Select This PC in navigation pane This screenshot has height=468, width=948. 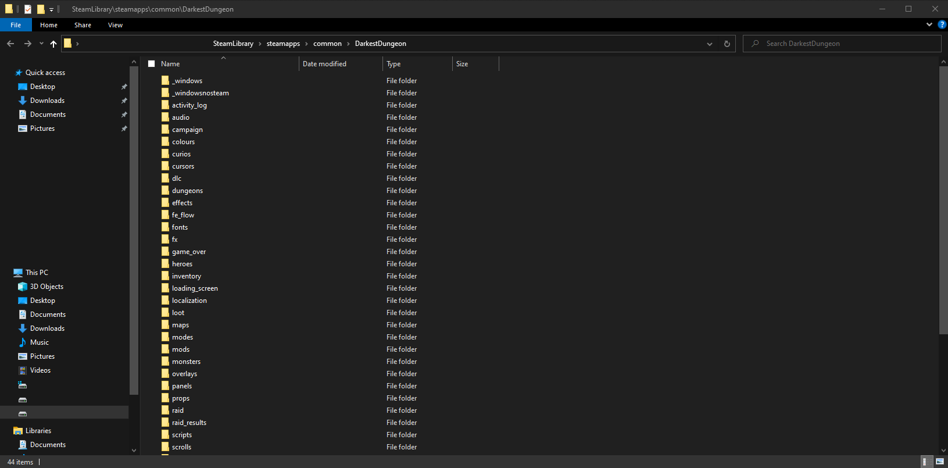pos(37,273)
